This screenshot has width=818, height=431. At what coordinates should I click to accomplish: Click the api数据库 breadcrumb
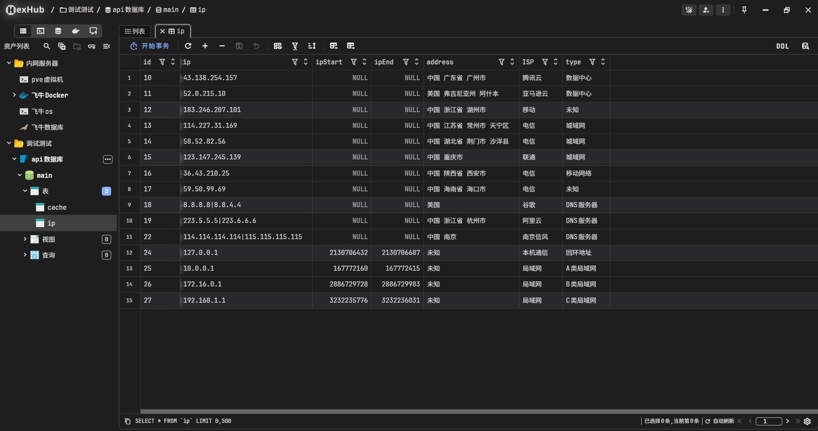click(124, 9)
